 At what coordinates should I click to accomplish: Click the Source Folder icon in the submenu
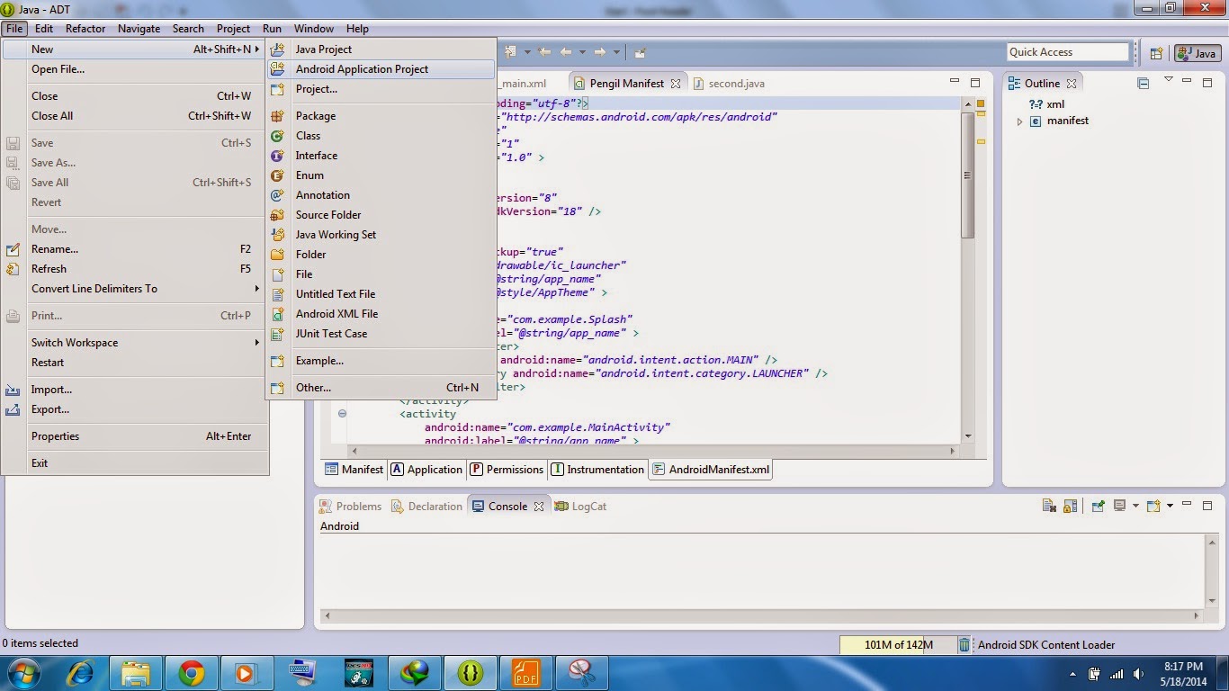pos(278,215)
